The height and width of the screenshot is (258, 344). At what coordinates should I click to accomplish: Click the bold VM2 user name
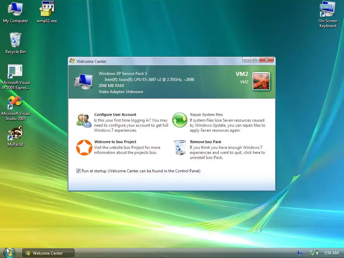point(242,74)
